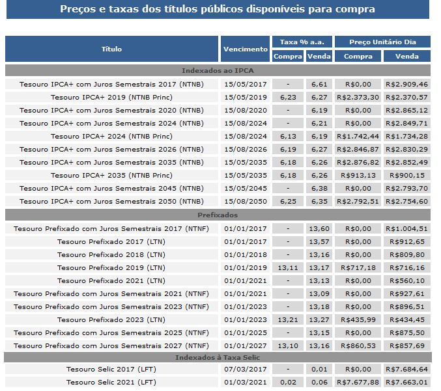The height and width of the screenshot is (391, 441).
Task: Click the Preço Unitário Dia header
Action: coord(382,42)
